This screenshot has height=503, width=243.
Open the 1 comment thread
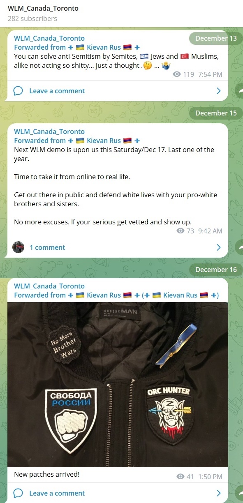tap(47, 247)
